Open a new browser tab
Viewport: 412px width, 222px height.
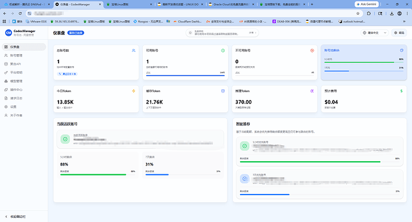click(312, 4)
